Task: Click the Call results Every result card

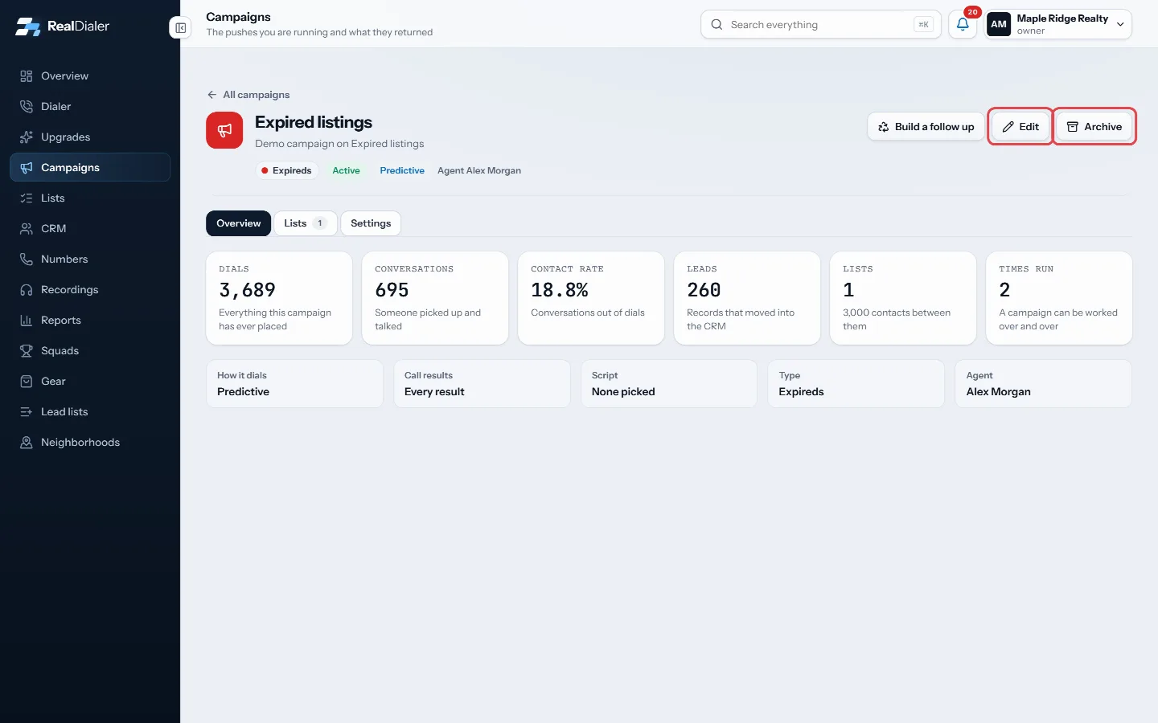Action: [x=482, y=384]
